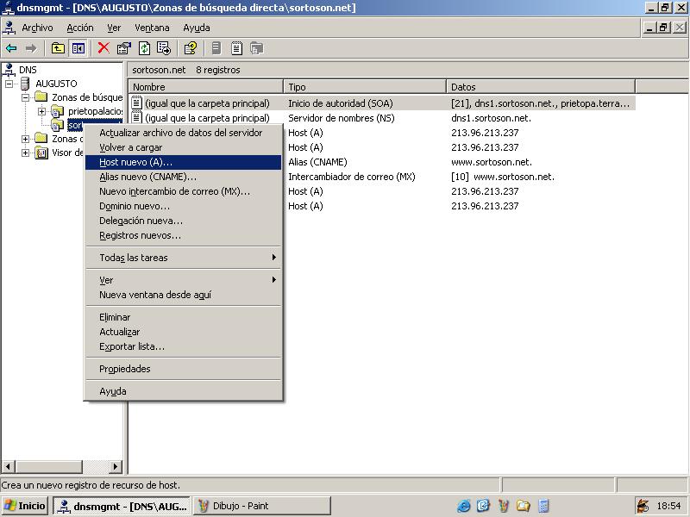Launch Paint brushes icon in quick launch
Image resolution: width=690 pixels, height=517 pixels.
point(504,506)
